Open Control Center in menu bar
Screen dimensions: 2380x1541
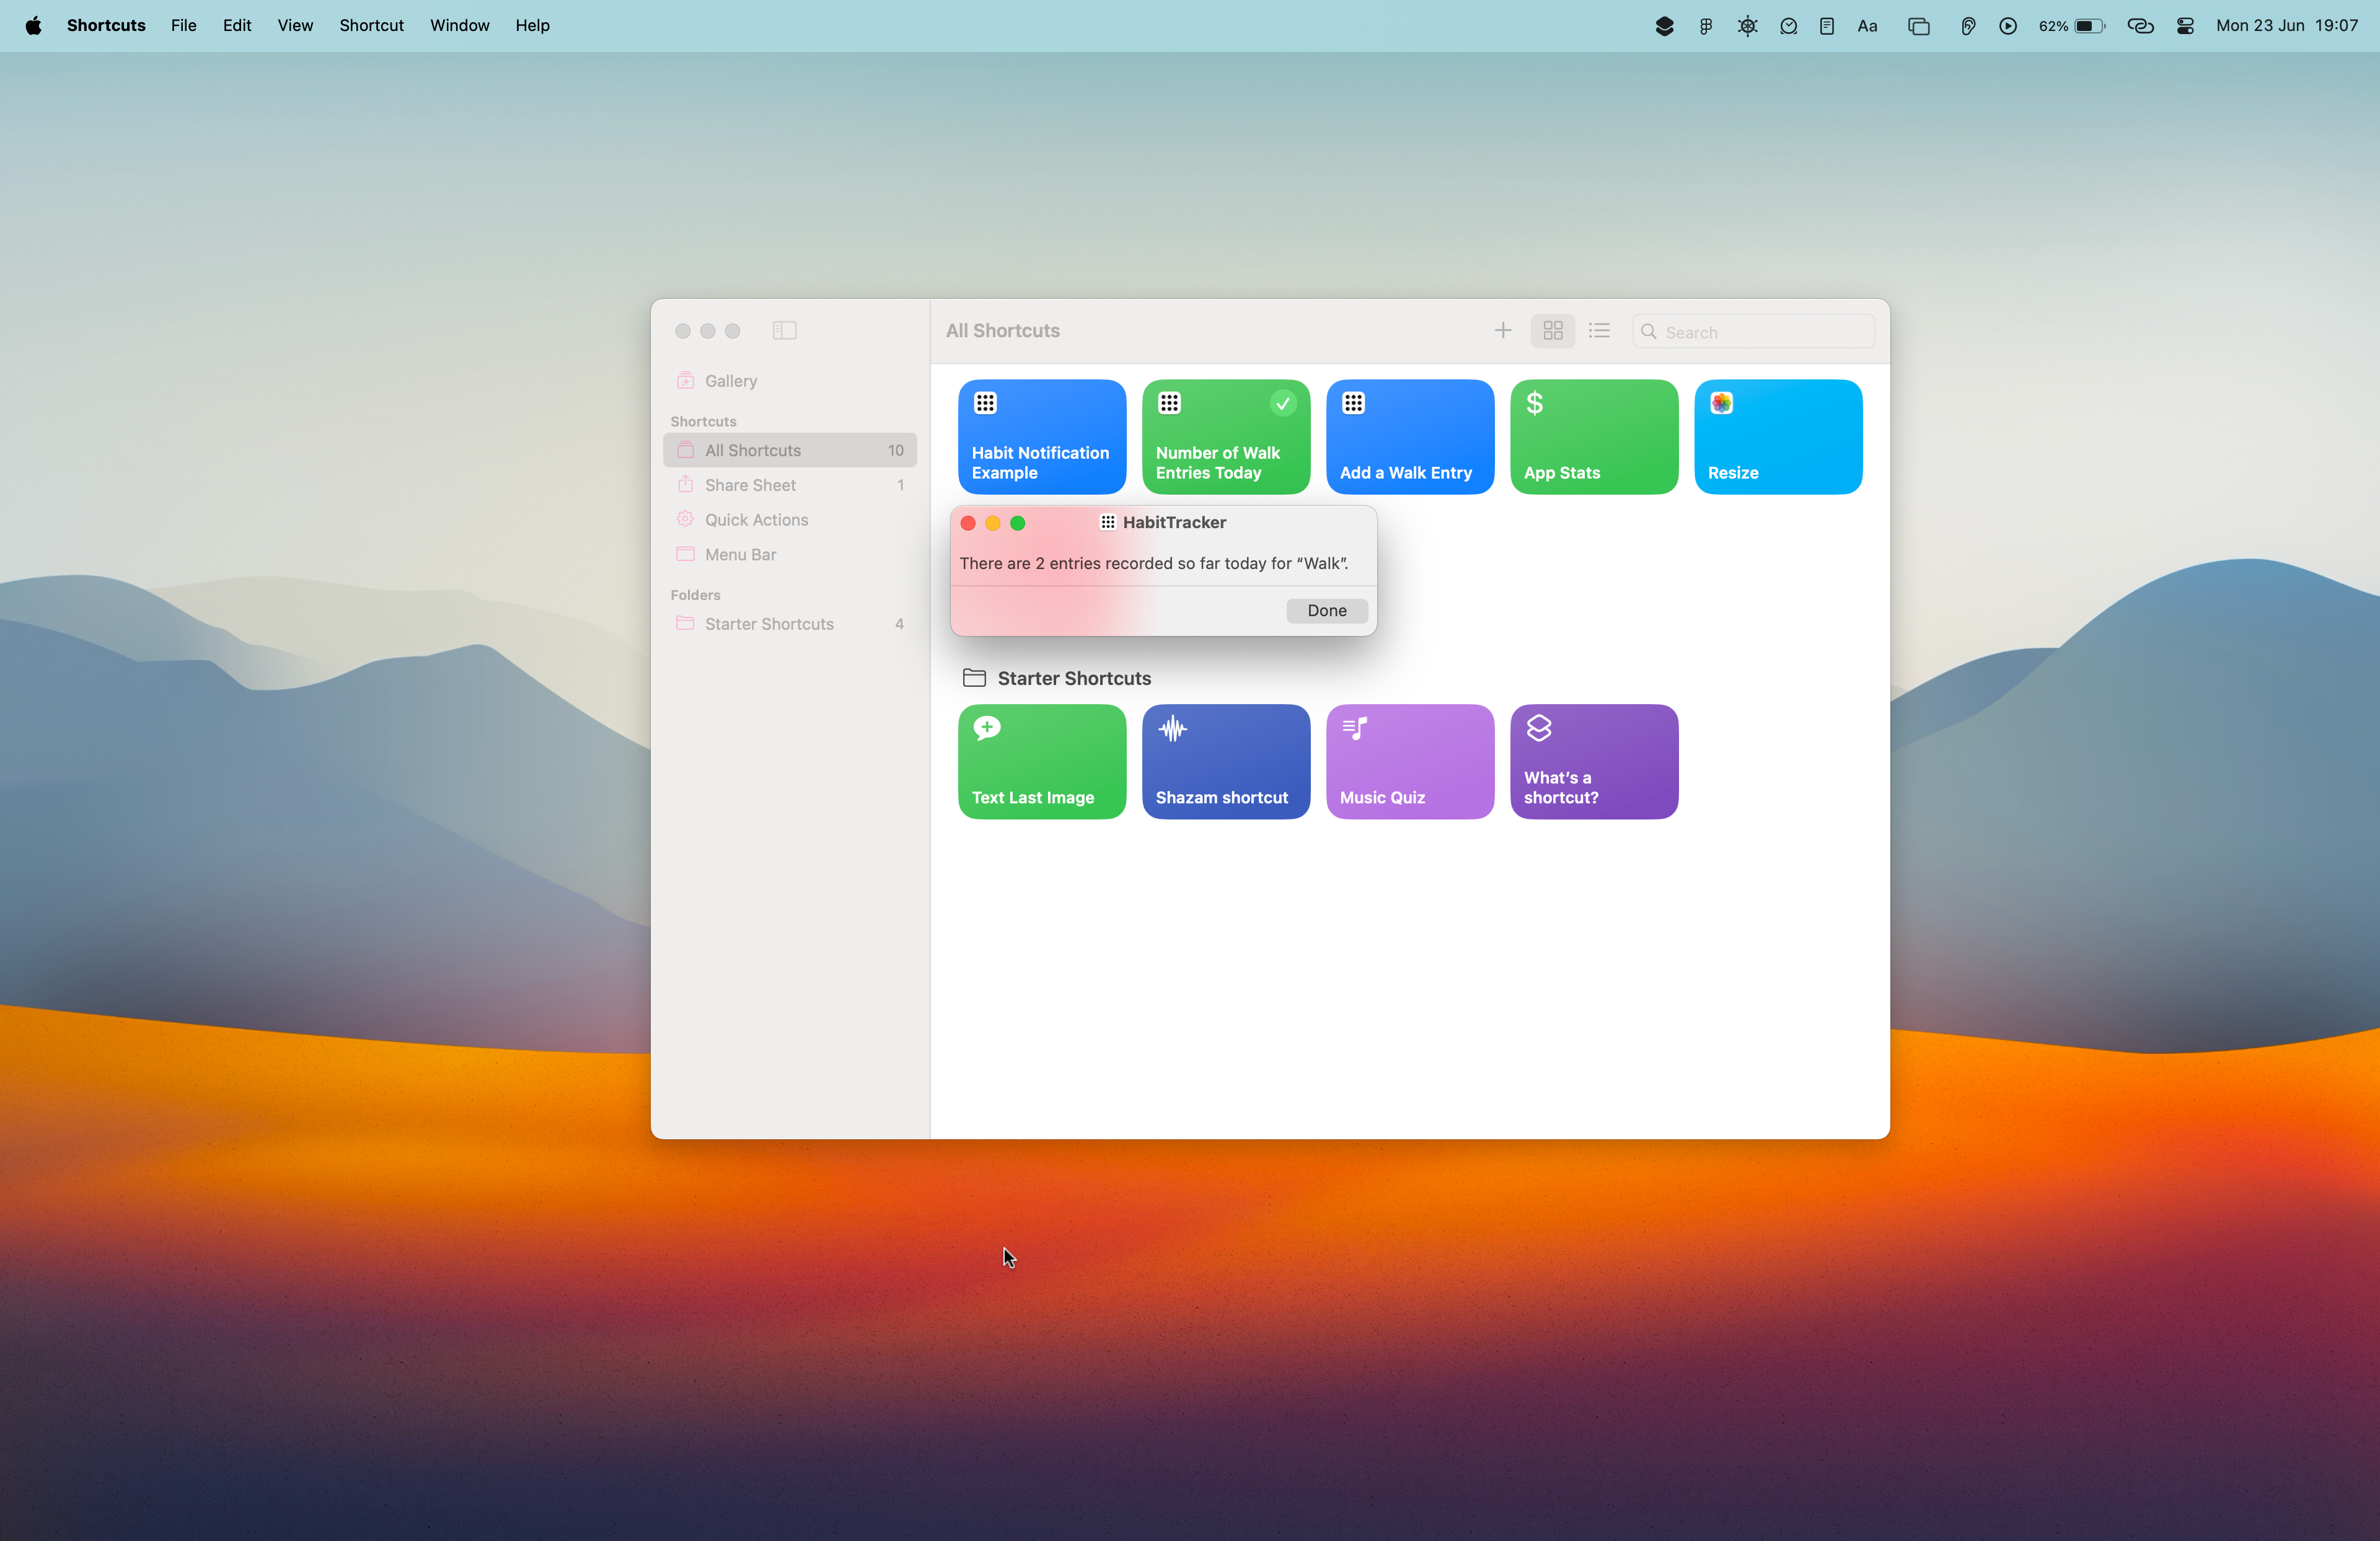pos(2185,26)
